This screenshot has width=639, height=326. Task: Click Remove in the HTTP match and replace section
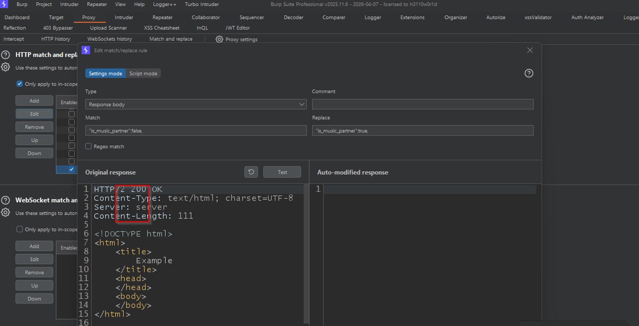(34, 127)
